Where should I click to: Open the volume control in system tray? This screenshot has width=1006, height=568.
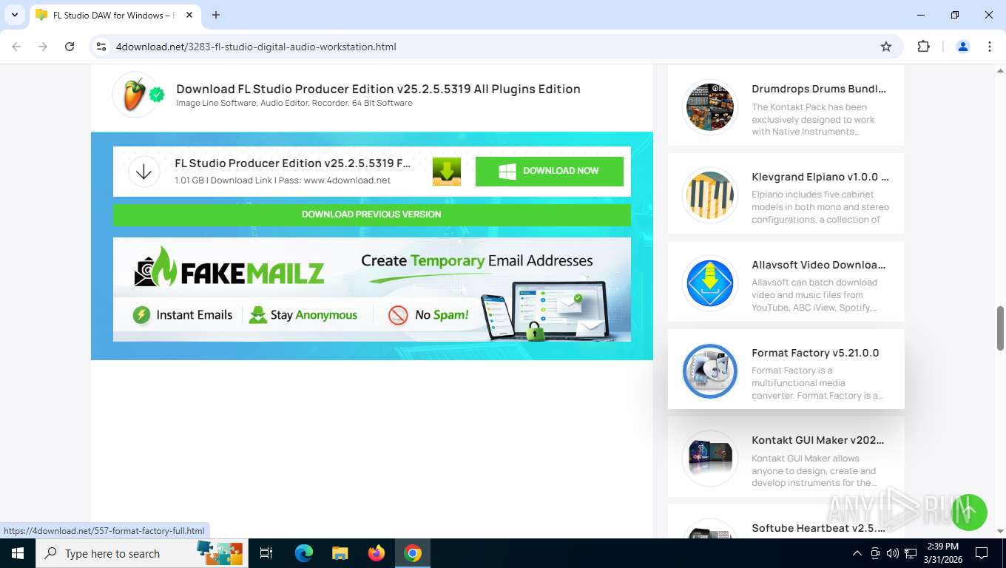892,553
